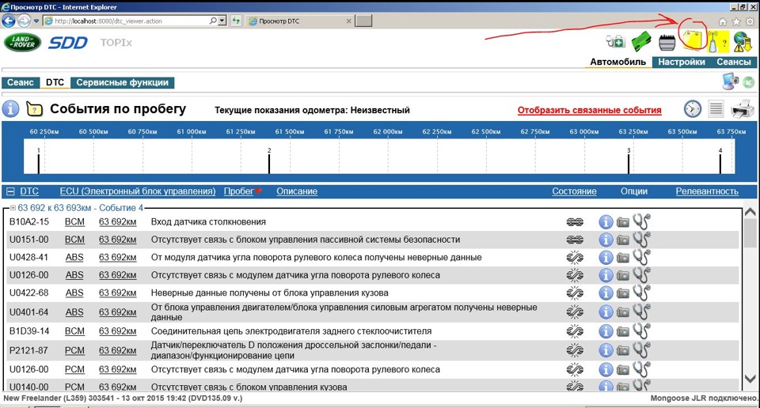Open browser favorites star icon
This screenshot has width=760, height=408.
point(736,22)
